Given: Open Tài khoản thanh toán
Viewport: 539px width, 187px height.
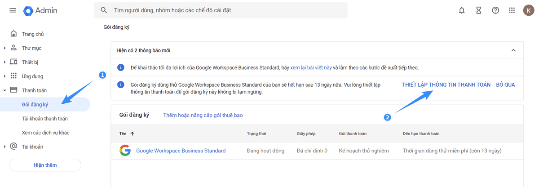Looking at the screenshot, I should (x=45, y=119).
